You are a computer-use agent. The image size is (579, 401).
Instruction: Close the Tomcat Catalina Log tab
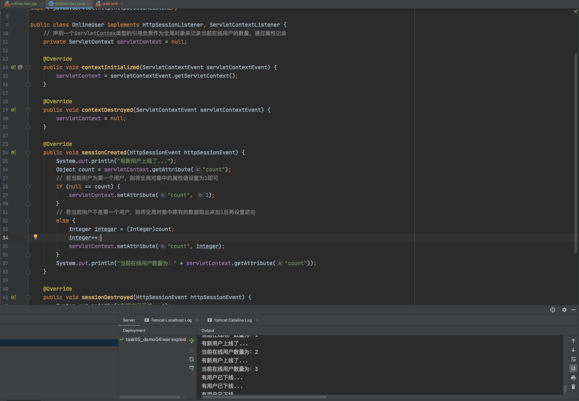point(257,320)
